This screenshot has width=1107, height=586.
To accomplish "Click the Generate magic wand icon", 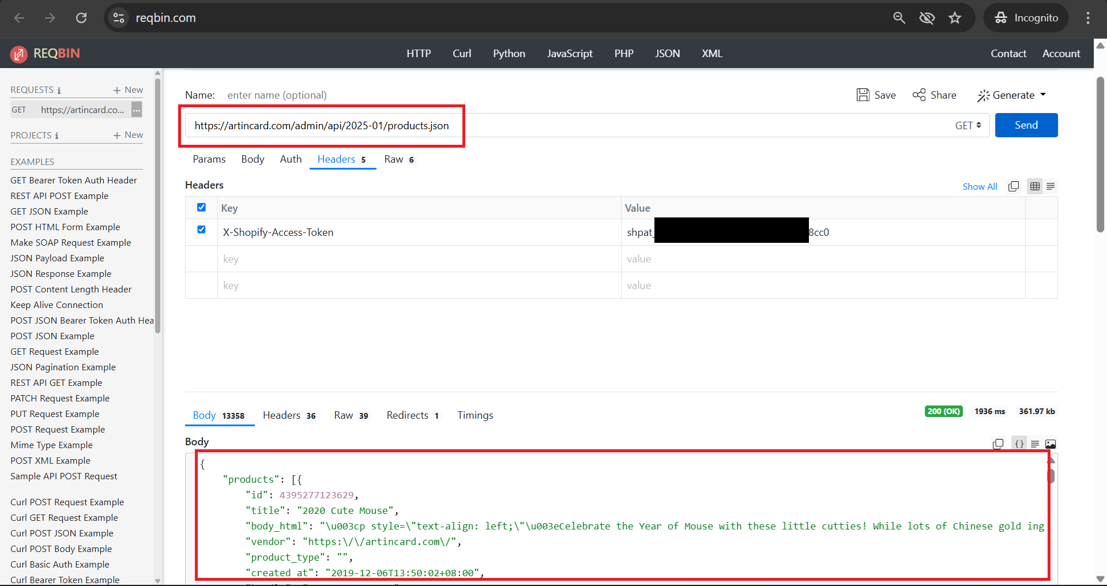I will point(983,95).
